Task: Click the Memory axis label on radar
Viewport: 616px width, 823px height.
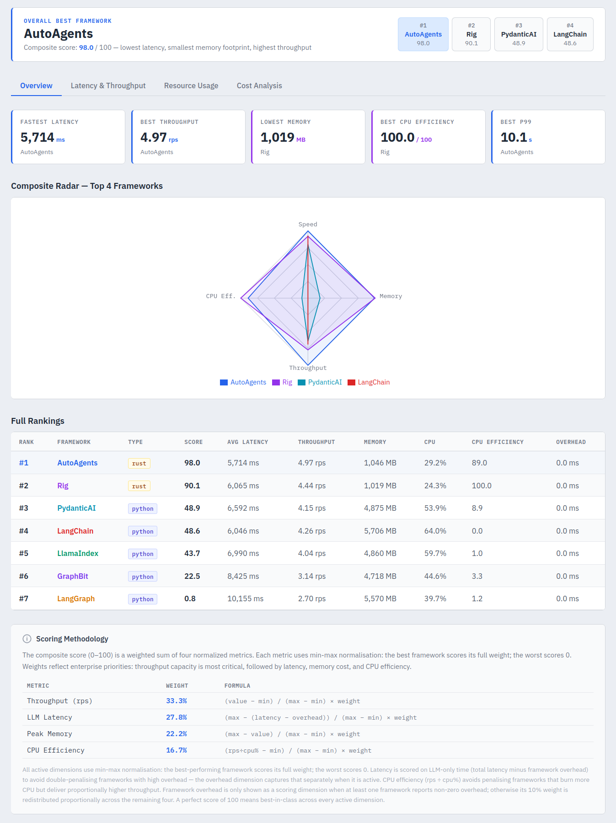Action: pyautogui.click(x=391, y=296)
